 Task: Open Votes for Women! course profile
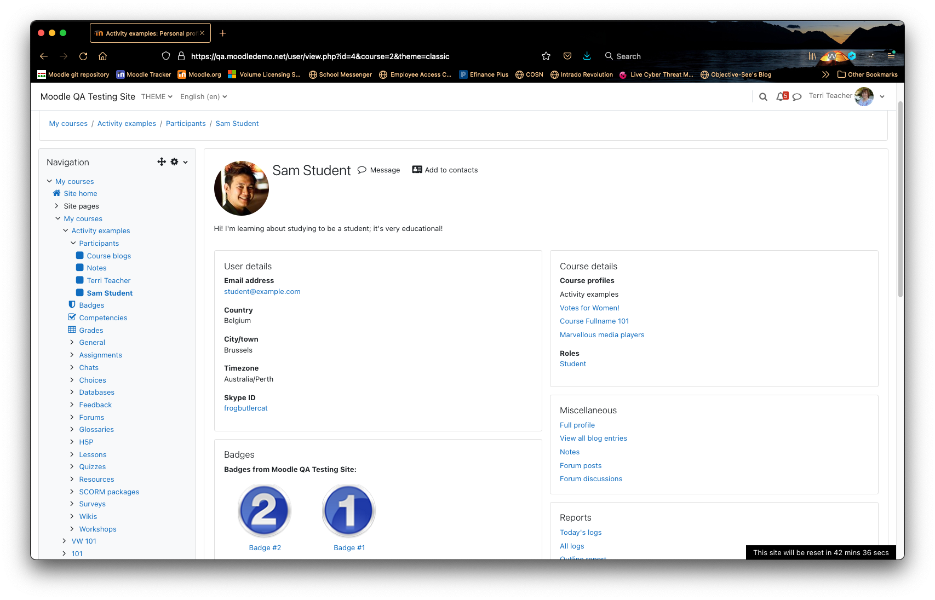[x=589, y=308]
